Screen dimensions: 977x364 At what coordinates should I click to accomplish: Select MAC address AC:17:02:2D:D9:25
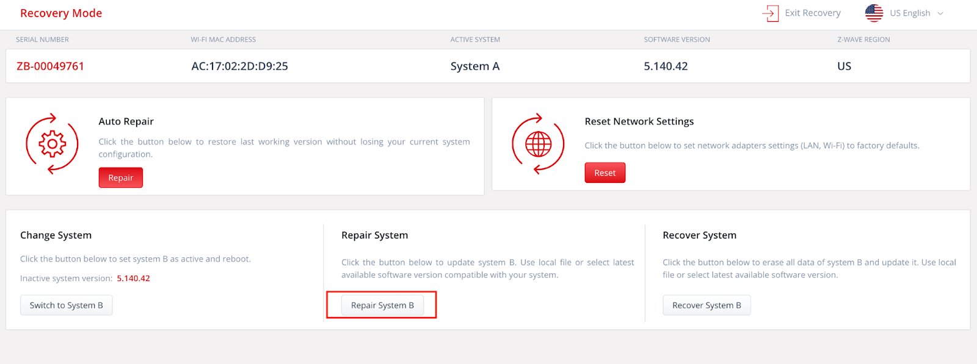coord(239,66)
